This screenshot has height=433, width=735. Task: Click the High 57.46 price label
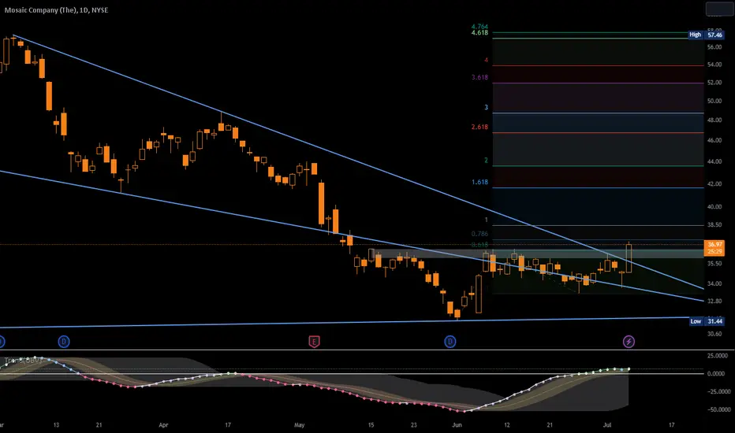(707, 35)
